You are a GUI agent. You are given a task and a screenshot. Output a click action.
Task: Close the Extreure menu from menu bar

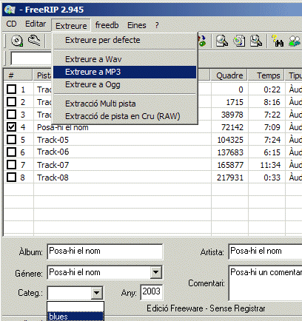click(71, 25)
